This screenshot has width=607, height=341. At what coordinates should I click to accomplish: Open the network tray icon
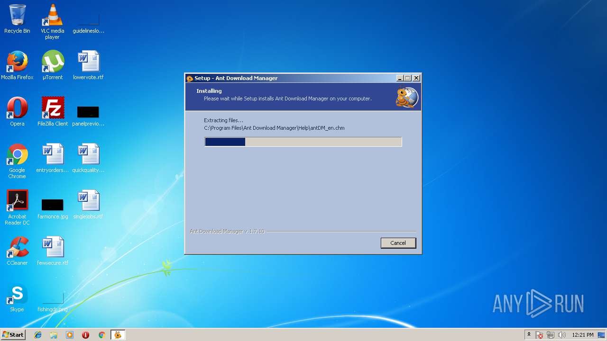[551, 335]
